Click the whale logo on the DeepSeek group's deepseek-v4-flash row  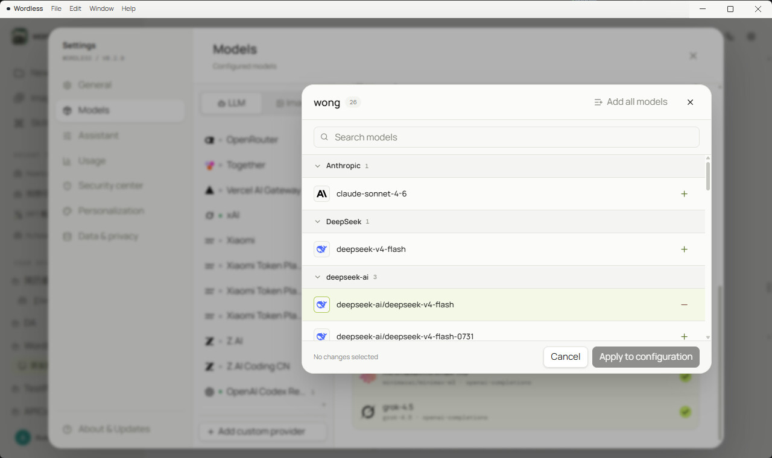[x=321, y=249]
